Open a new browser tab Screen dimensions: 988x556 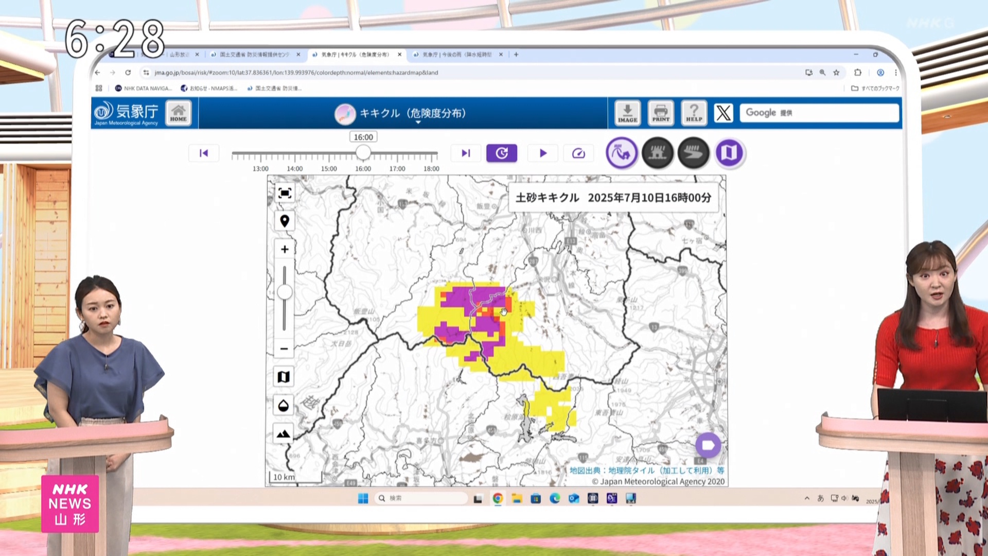click(x=516, y=54)
